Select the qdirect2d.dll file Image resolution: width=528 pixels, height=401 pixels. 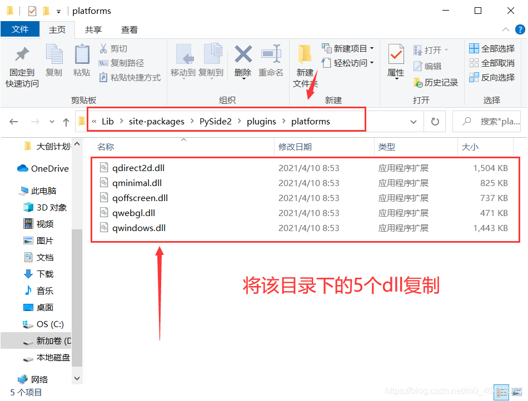[x=138, y=168]
